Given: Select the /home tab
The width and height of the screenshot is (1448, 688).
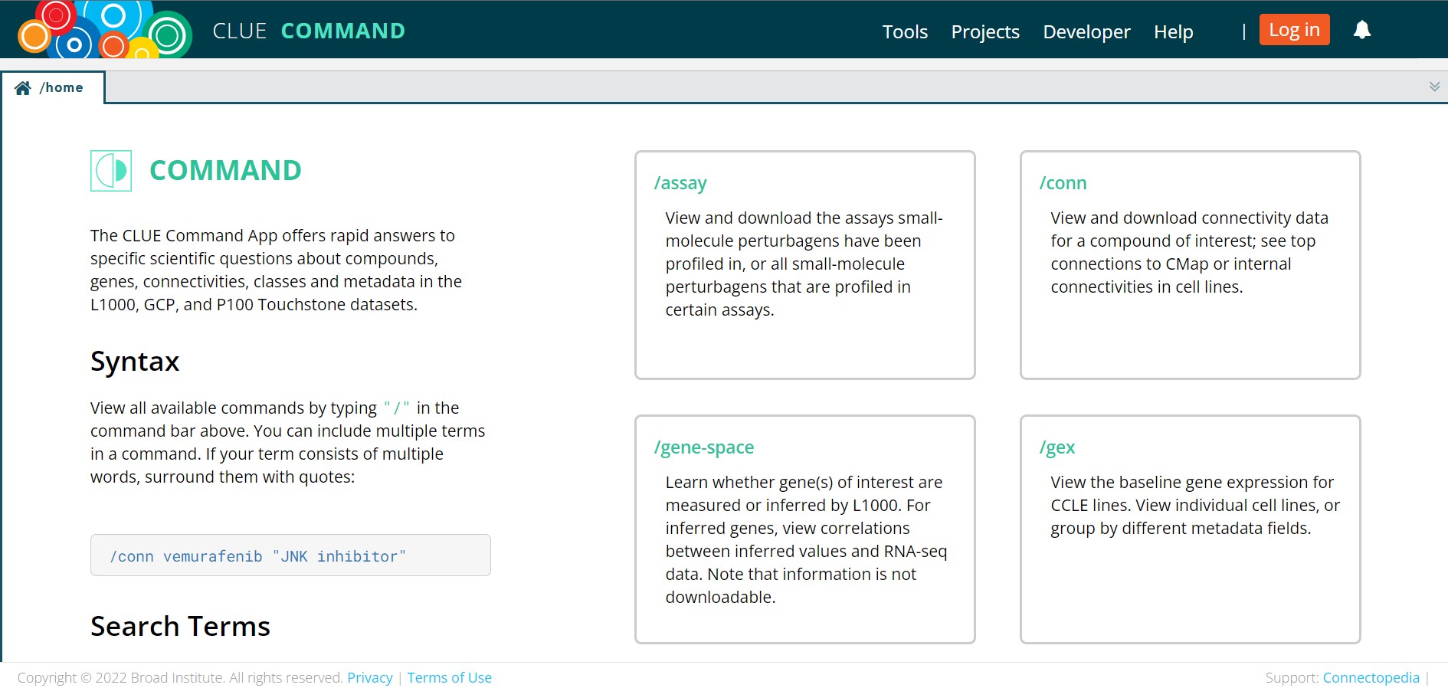Looking at the screenshot, I should [x=53, y=87].
